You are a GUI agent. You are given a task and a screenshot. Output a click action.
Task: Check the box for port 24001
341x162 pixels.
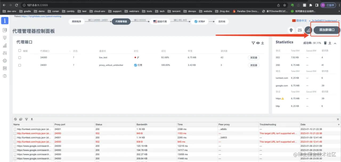(x=20, y=65)
